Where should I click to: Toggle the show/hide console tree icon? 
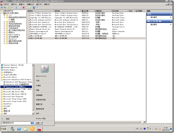(12, 8)
